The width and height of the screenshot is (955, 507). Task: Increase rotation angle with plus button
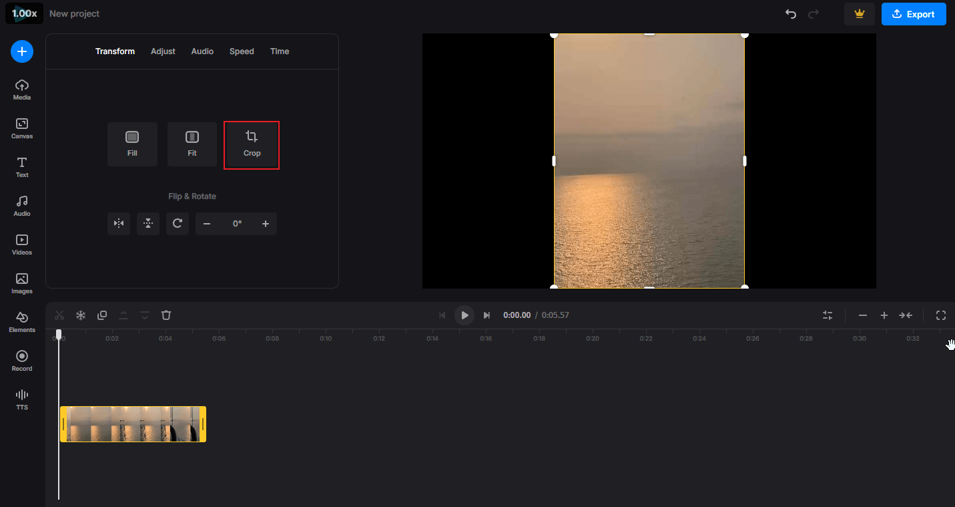pos(266,224)
